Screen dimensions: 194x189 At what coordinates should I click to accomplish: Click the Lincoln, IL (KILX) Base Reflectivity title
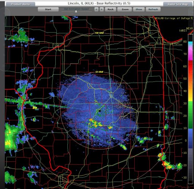(99, 3)
